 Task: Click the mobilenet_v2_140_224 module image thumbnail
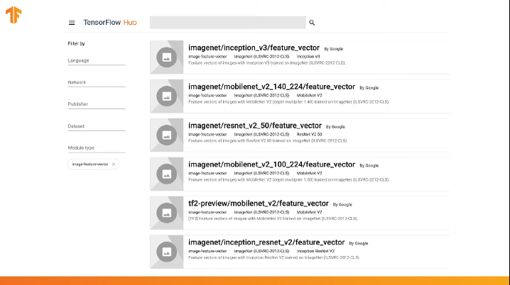coord(166,96)
